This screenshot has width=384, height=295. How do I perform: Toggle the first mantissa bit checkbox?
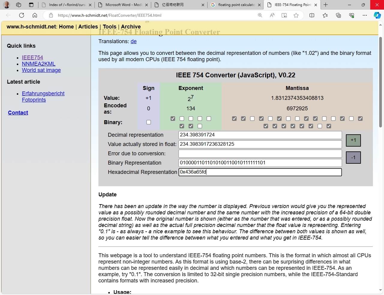click(x=234, y=119)
